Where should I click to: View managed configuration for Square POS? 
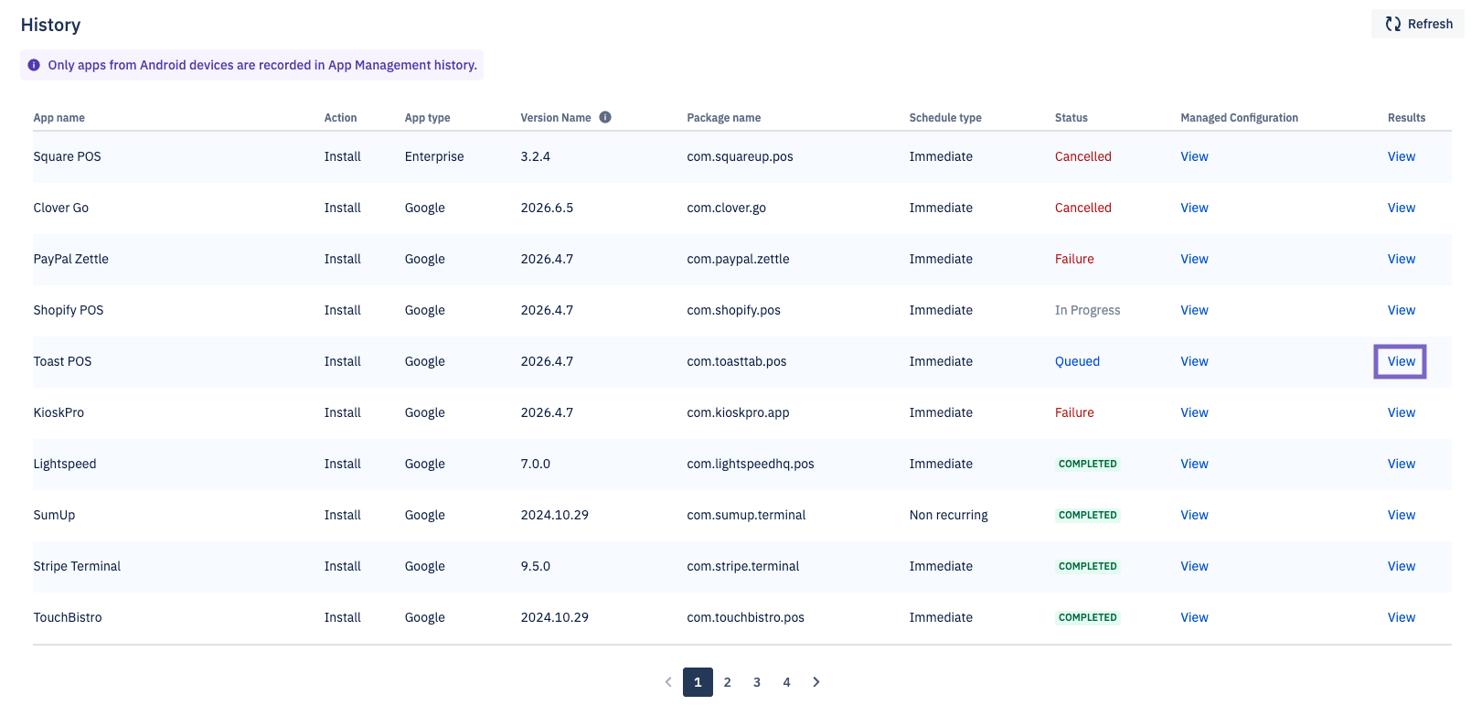point(1194,156)
